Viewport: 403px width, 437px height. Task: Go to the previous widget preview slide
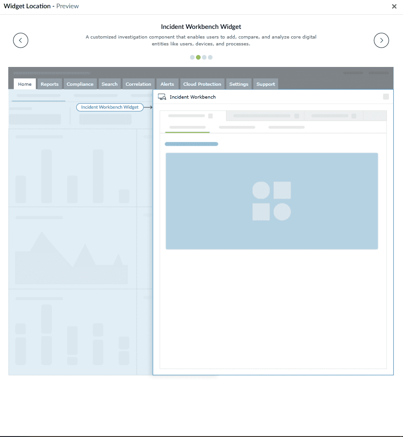(21, 40)
